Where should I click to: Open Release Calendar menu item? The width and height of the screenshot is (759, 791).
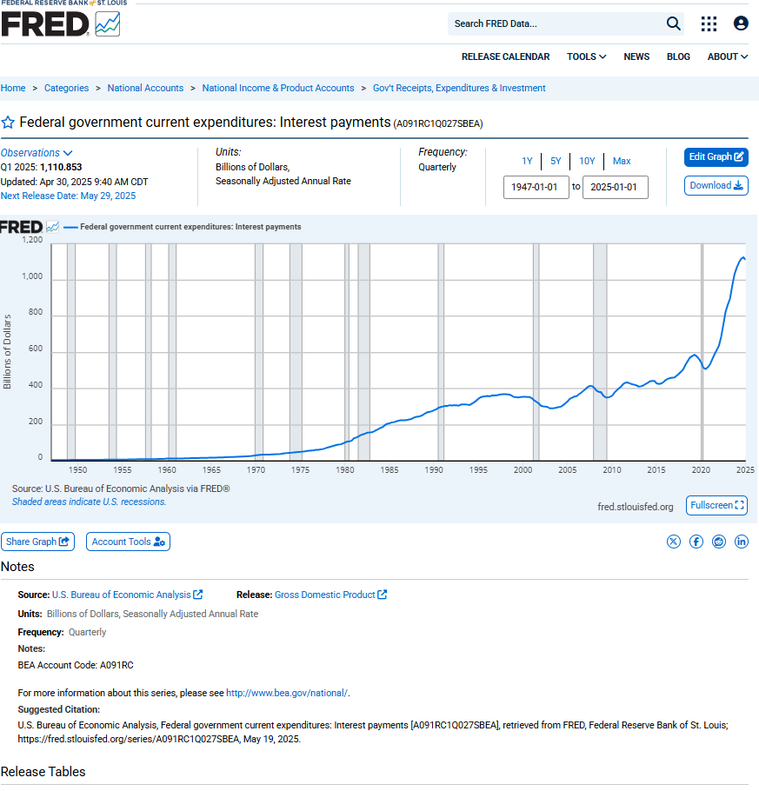coord(505,56)
